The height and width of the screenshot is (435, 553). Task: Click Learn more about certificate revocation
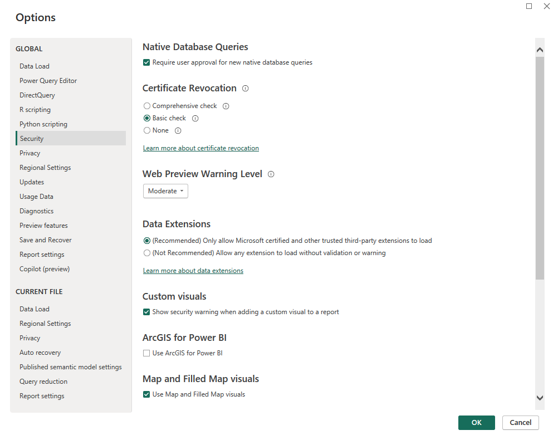tap(200, 148)
